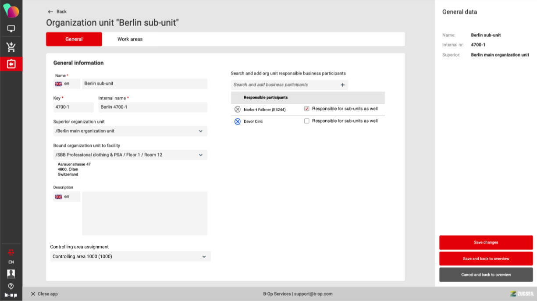Image resolution: width=537 pixels, height=301 pixels.
Task: Click the Internal name input field
Action: tap(152, 107)
